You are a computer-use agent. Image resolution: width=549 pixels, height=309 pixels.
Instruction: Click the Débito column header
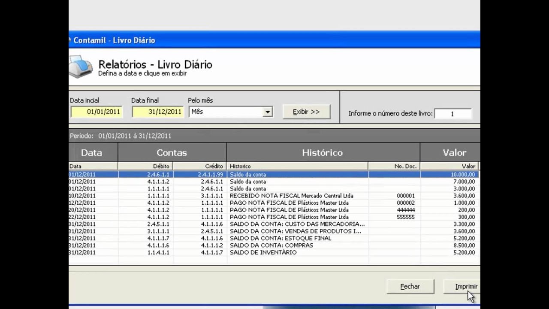point(145,166)
